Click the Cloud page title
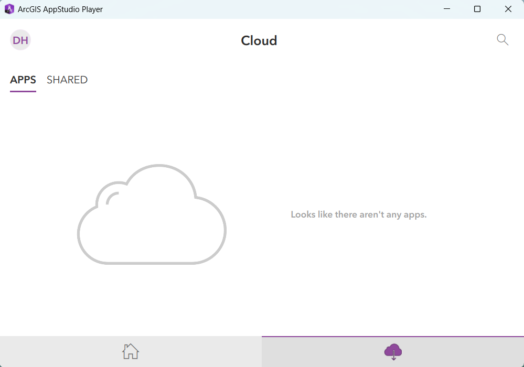 (x=259, y=40)
